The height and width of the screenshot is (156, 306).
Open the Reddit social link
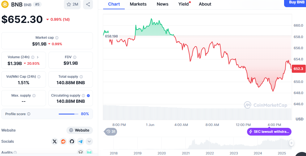tap(63, 141)
